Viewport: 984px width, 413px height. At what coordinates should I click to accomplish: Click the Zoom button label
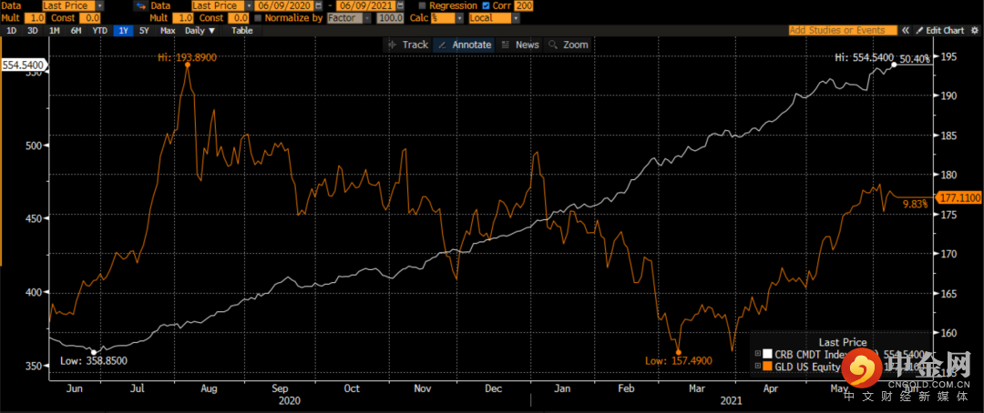coord(576,45)
